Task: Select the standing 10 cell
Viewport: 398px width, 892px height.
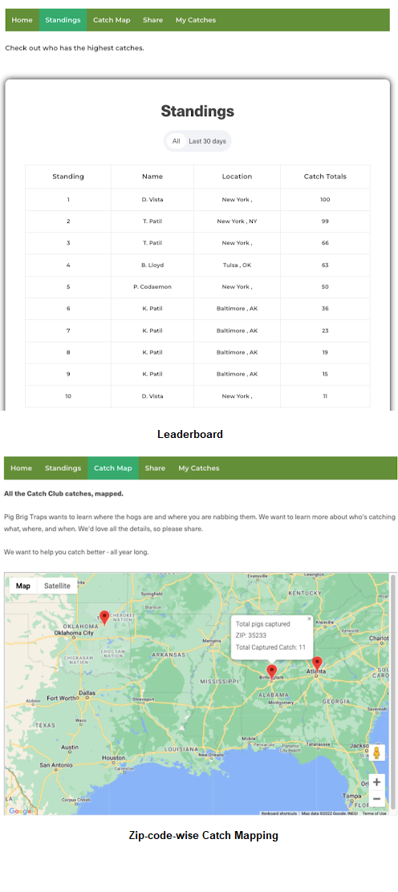Action: (x=68, y=396)
